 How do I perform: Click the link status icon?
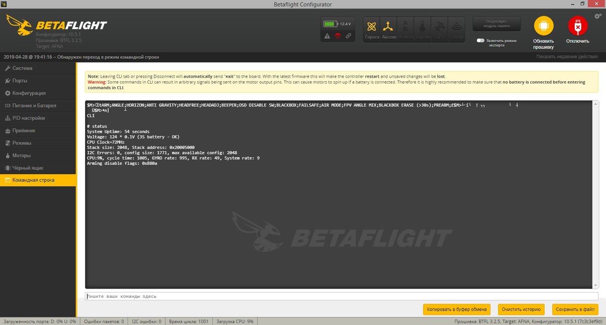coord(348,36)
